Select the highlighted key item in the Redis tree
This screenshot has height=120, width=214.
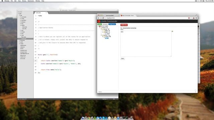107,38
